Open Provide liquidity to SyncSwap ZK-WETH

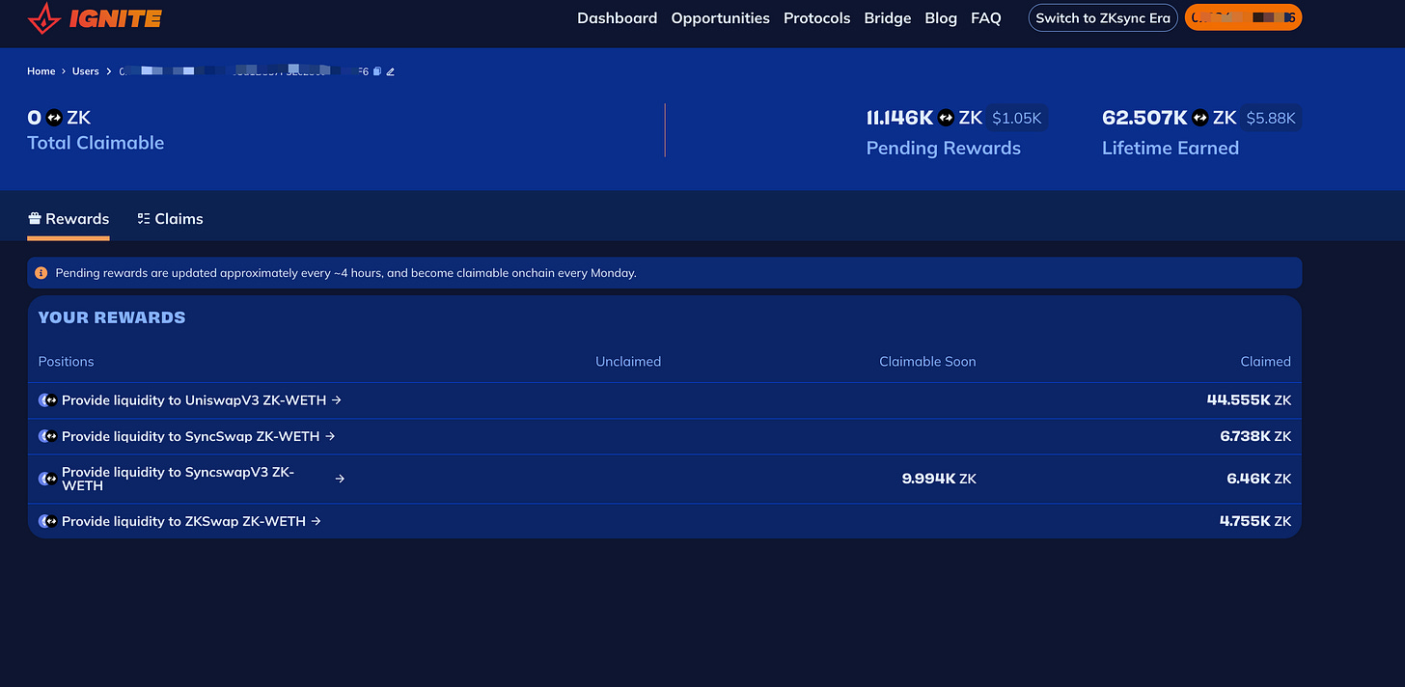click(x=191, y=436)
